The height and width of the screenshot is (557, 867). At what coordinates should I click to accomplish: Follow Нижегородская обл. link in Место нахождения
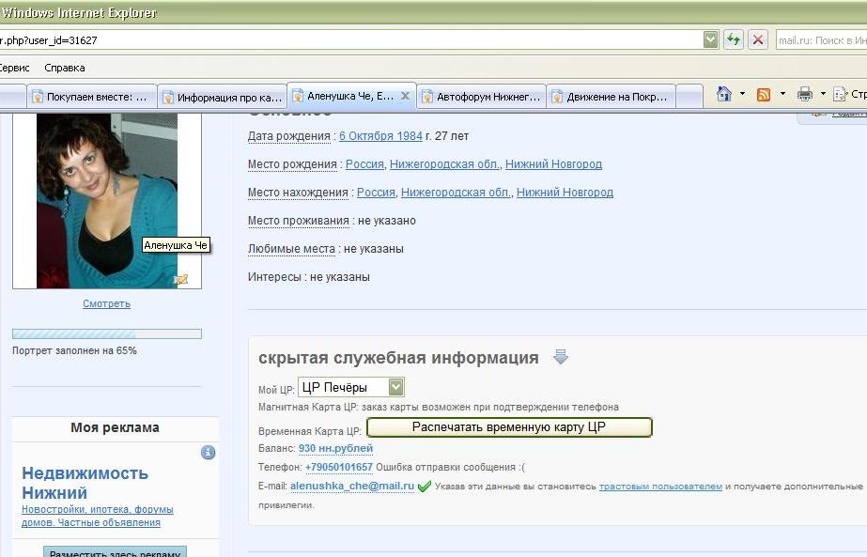[x=456, y=193]
